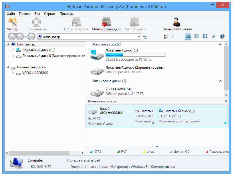Click the Закрыть диск toolbar icon
This screenshot has width=234, height=179.
(135, 22)
